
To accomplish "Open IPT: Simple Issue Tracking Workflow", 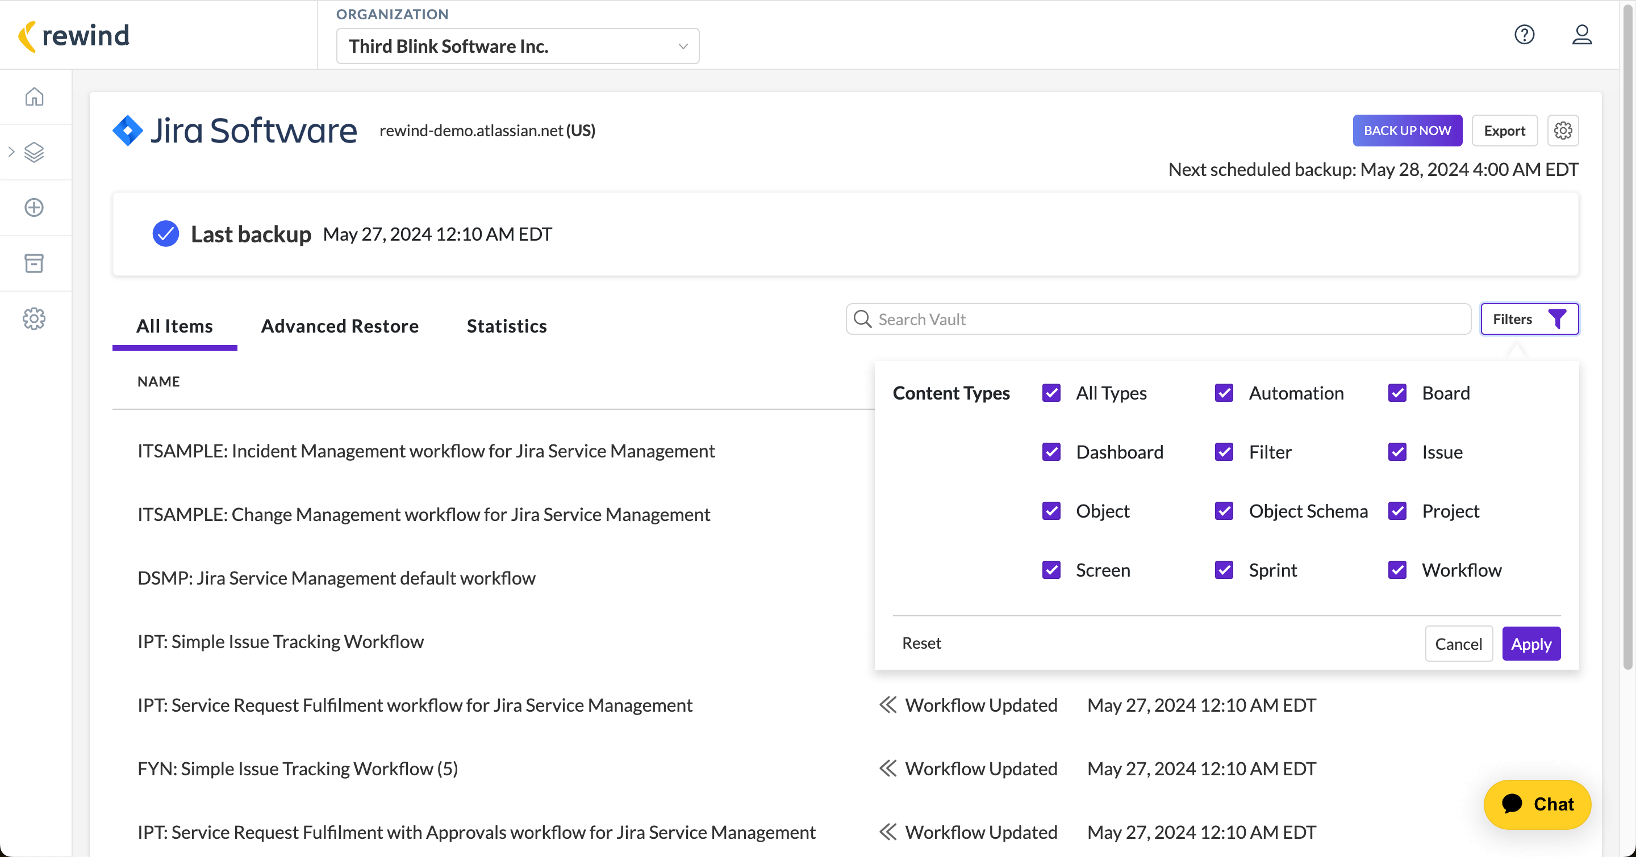I will tap(281, 641).
